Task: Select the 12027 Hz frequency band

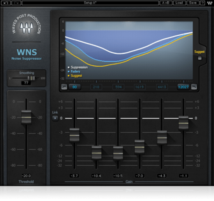Action: (x=184, y=87)
